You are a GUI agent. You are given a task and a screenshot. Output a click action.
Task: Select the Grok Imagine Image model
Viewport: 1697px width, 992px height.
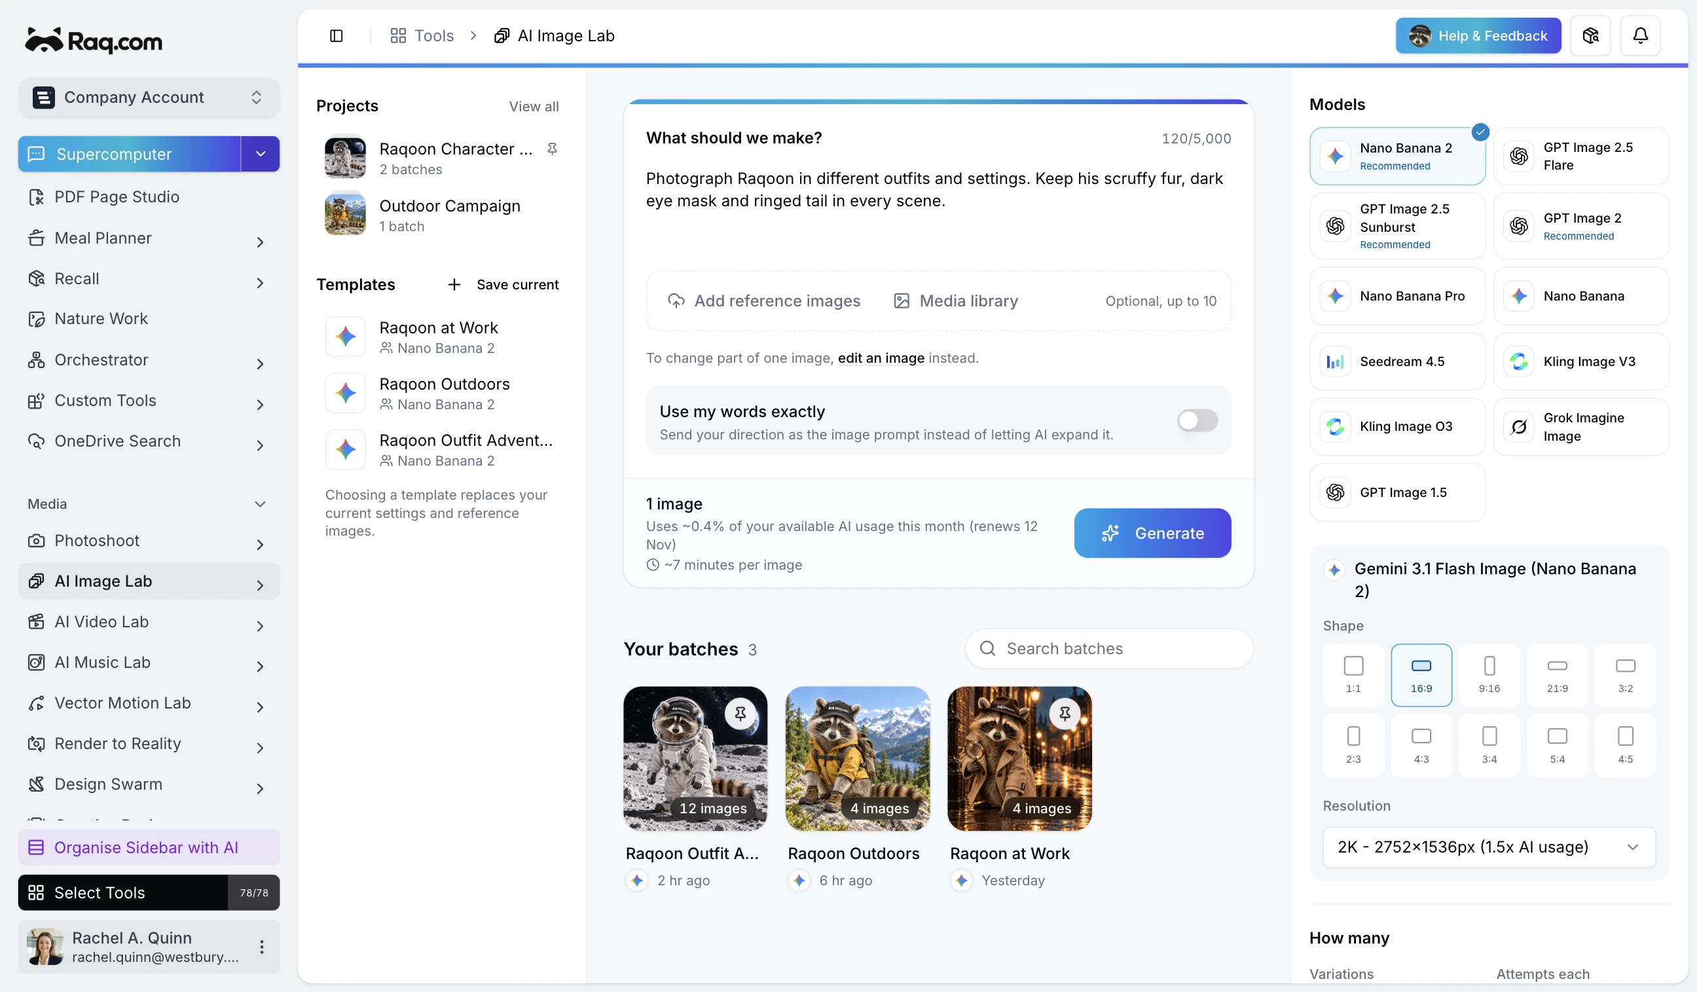[1581, 427]
